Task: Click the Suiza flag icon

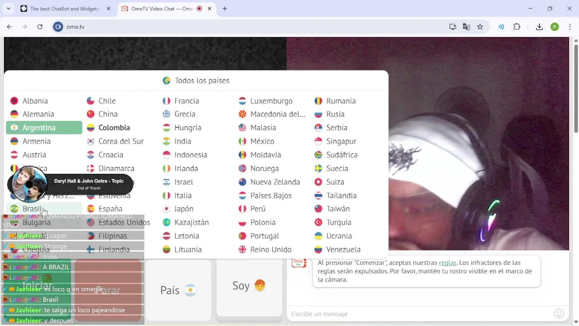Action: [318, 182]
